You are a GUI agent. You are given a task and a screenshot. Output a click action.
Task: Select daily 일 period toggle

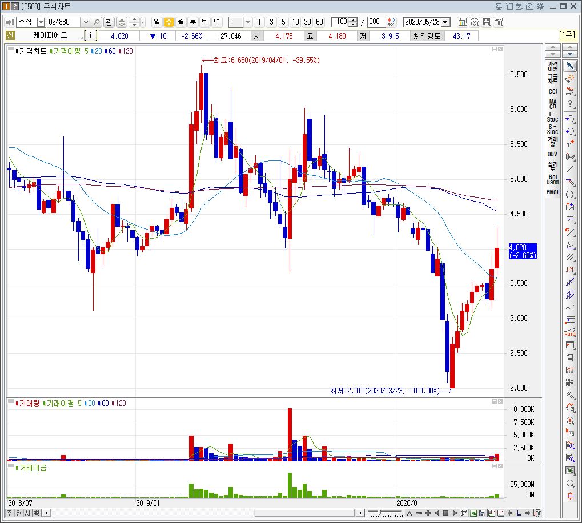(x=156, y=22)
